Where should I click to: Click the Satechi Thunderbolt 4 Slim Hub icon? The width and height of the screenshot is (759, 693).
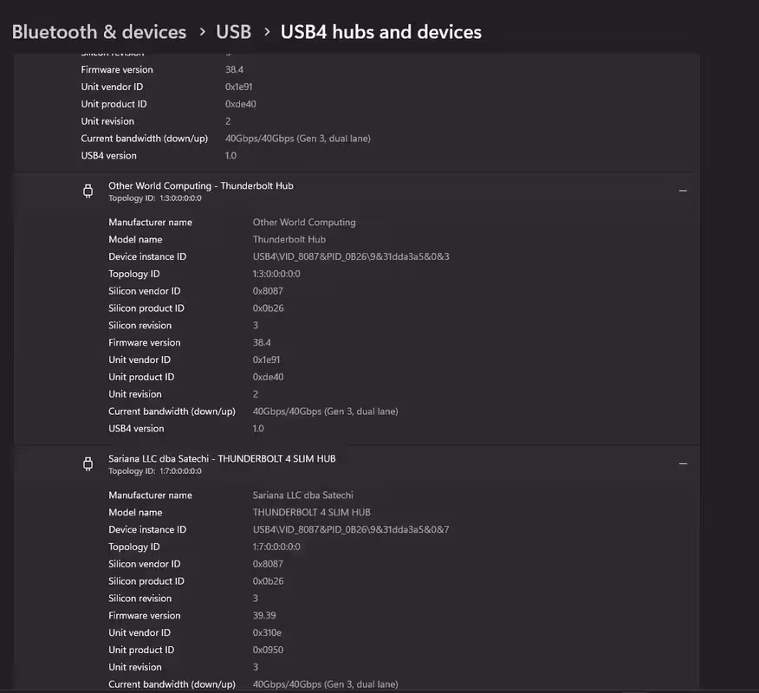(x=88, y=464)
